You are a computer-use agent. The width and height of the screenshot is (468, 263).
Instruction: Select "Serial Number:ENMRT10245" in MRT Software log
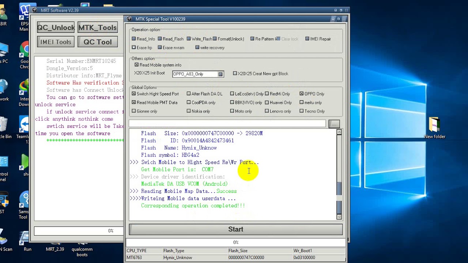[x=81, y=61]
